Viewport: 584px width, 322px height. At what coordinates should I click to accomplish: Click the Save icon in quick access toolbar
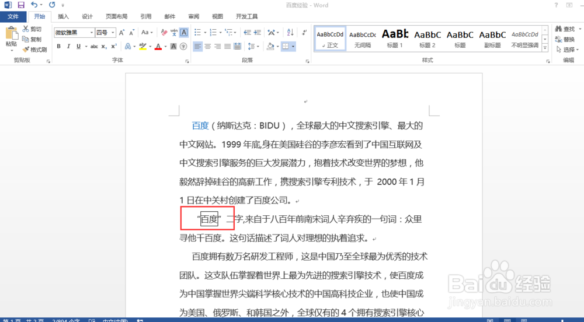click(21, 5)
